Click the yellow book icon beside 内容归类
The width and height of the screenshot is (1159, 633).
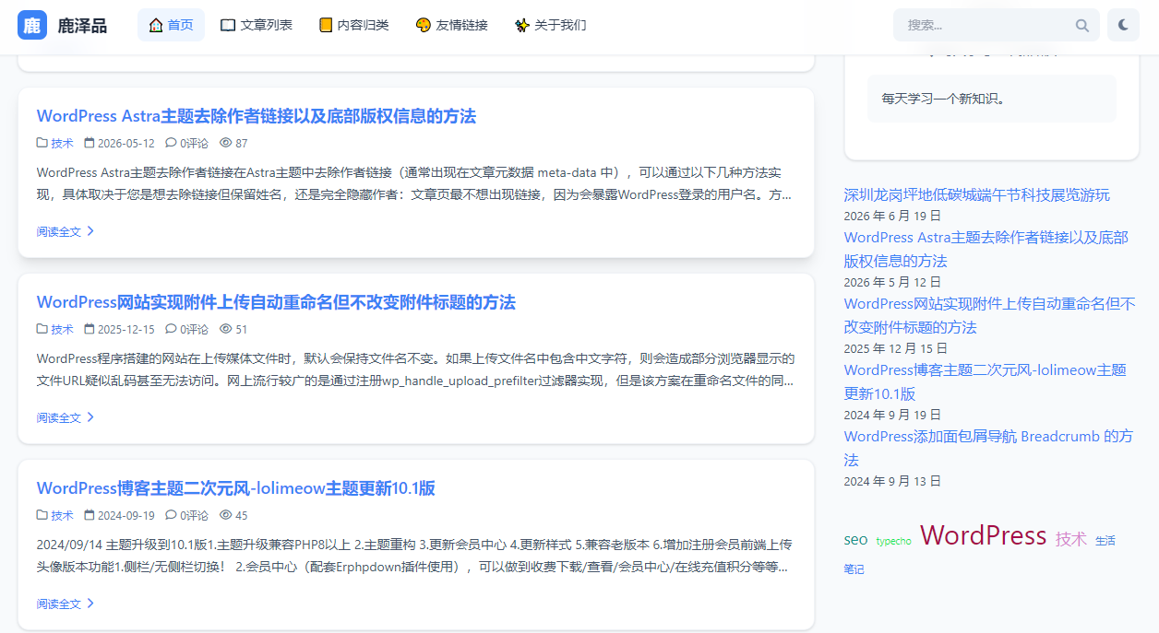326,25
